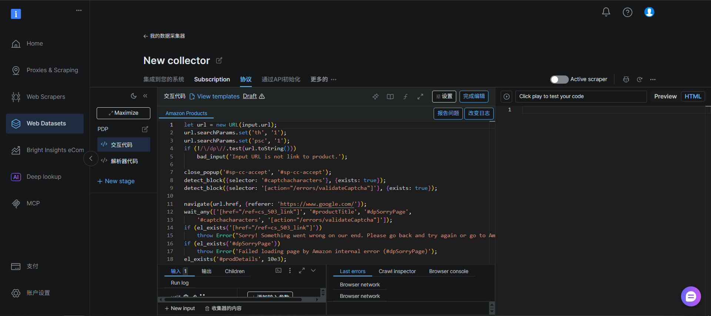This screenshot has width=711, height=316.
Task: Open the help question mark icon
Action: click(x=627, y=12)
